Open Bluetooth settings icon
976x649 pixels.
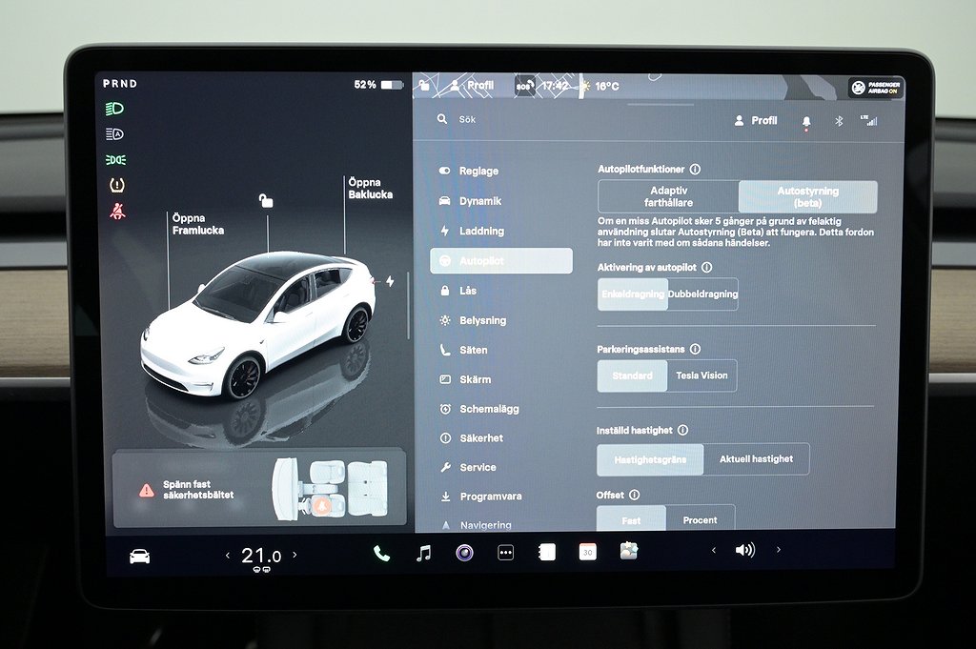point(839,121)
